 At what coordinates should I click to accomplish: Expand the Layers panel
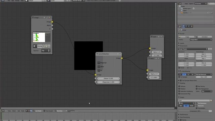[x=179, y=43]
